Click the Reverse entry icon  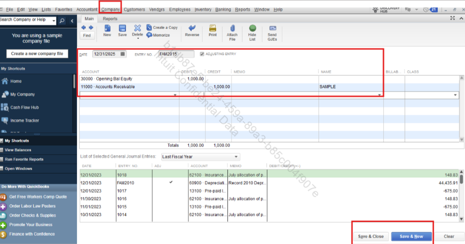tap(192, 29)
